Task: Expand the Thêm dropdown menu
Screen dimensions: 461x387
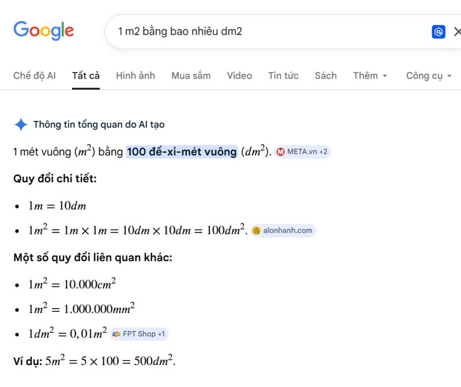Action: coord(370,76)
